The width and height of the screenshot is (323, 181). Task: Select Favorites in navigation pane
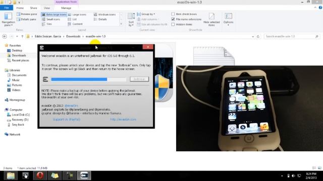15,46
